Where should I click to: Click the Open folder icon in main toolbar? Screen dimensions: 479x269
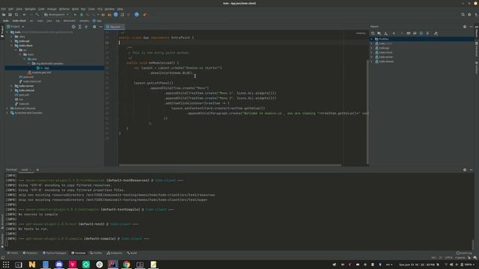click(4, 15)
